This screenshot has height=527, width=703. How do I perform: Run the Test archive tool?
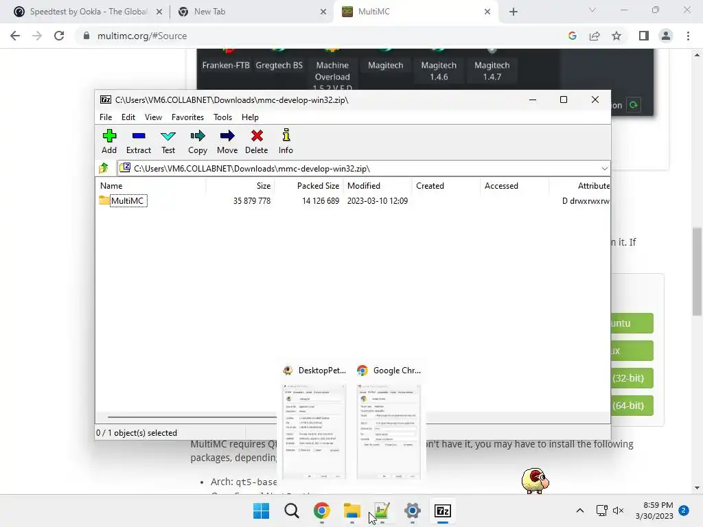[x=168, y=141]
